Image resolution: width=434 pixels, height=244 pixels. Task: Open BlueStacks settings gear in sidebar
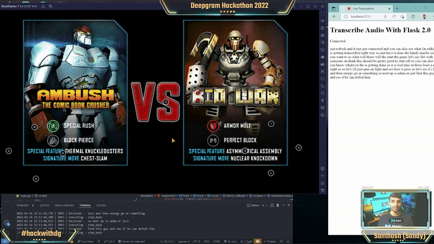pos(322,169)
